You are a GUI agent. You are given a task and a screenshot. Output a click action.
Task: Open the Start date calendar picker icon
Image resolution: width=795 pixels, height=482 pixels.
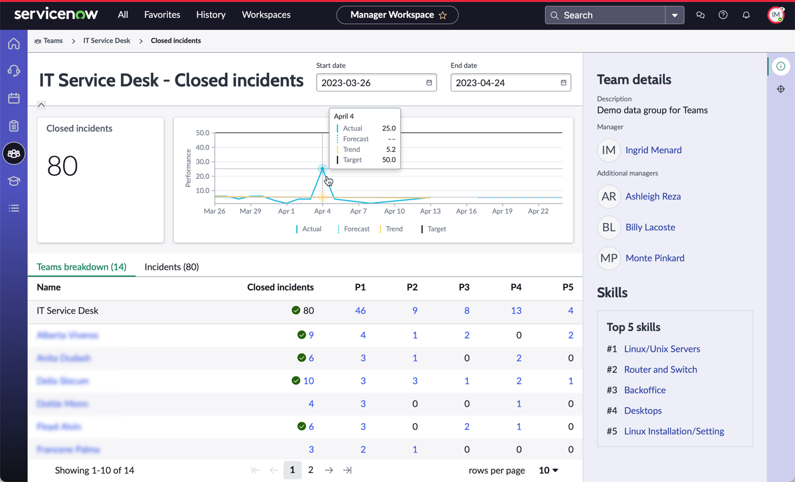[429, 83]
